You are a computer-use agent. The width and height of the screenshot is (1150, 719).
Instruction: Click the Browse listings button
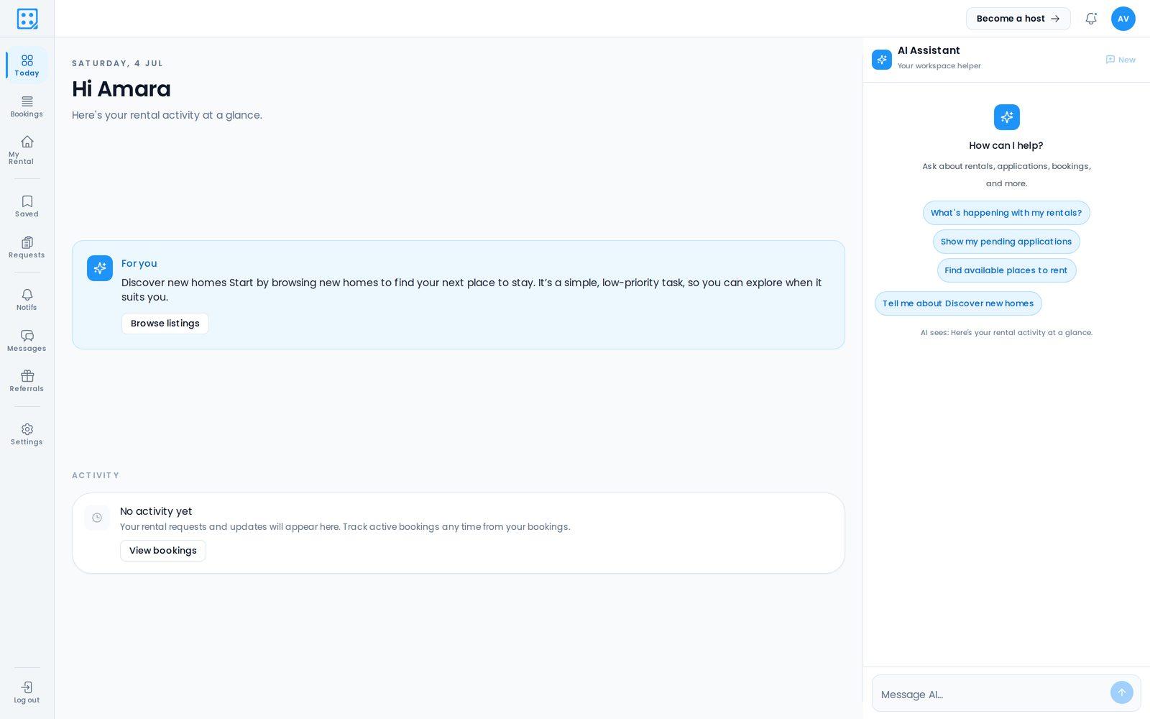(x=165, y=324)
